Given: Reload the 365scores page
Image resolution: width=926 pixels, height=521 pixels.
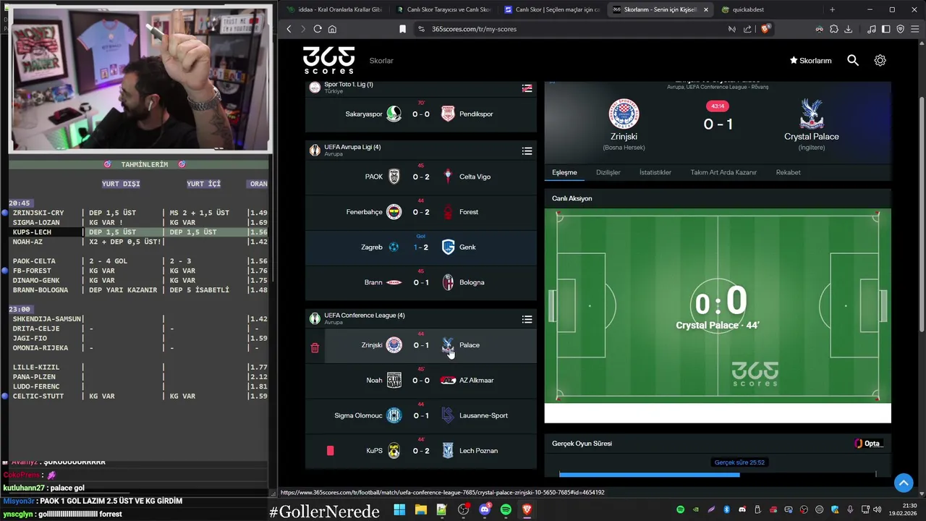Looking at the screenshot, I should pyautogui.click(x=318, y=29).
